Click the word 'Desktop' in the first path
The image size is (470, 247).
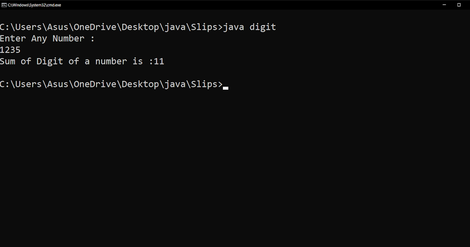140,27
